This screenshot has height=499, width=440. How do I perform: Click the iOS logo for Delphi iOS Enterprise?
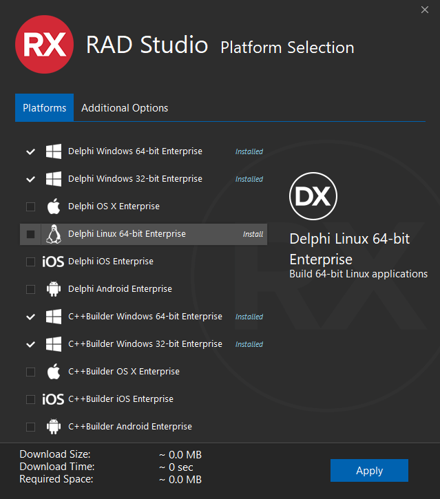(x=53, y=262)
